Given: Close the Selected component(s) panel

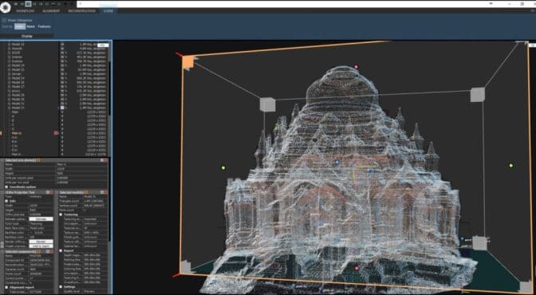Looking at the screenshot, I should coord(52,251).
